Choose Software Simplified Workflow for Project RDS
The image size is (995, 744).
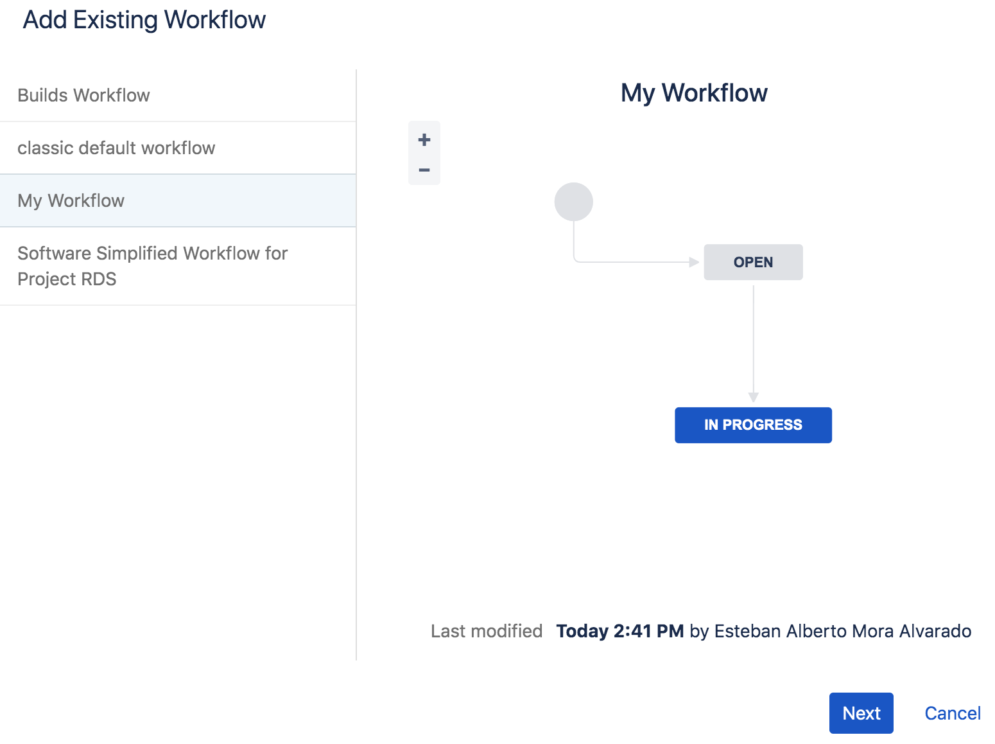(x=153, y=265)
